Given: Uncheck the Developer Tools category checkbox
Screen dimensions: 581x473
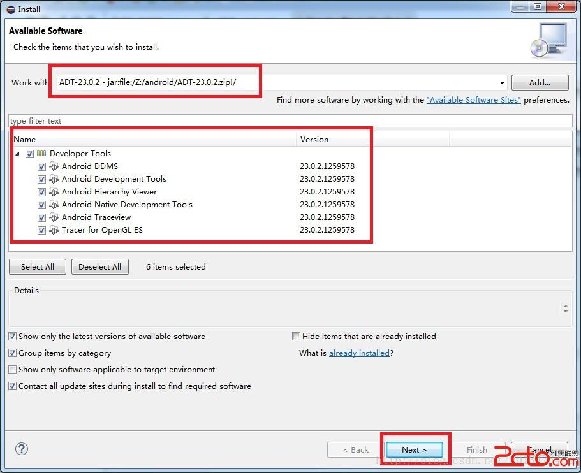Looking at the screenshot, I should tap(29, 154).
